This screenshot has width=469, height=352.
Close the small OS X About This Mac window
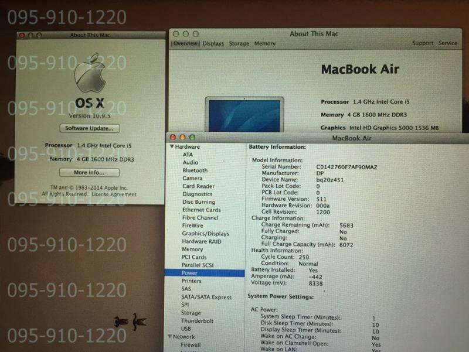[x=22, y=35]
